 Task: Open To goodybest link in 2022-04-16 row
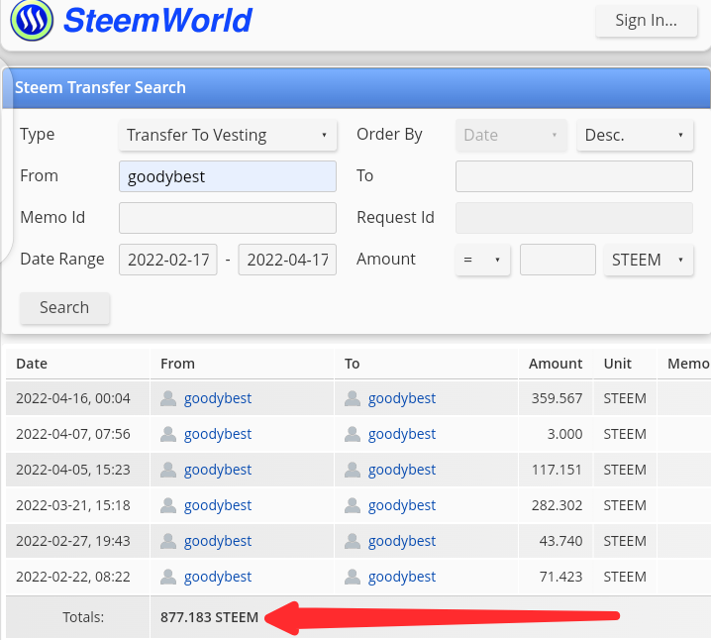coord(402,398)
